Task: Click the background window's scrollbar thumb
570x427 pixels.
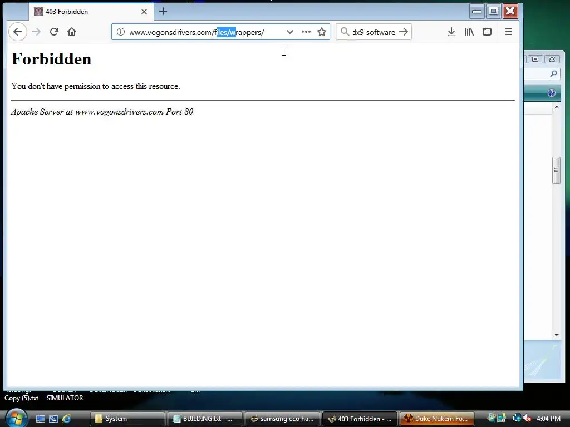Action: (556, 170)
